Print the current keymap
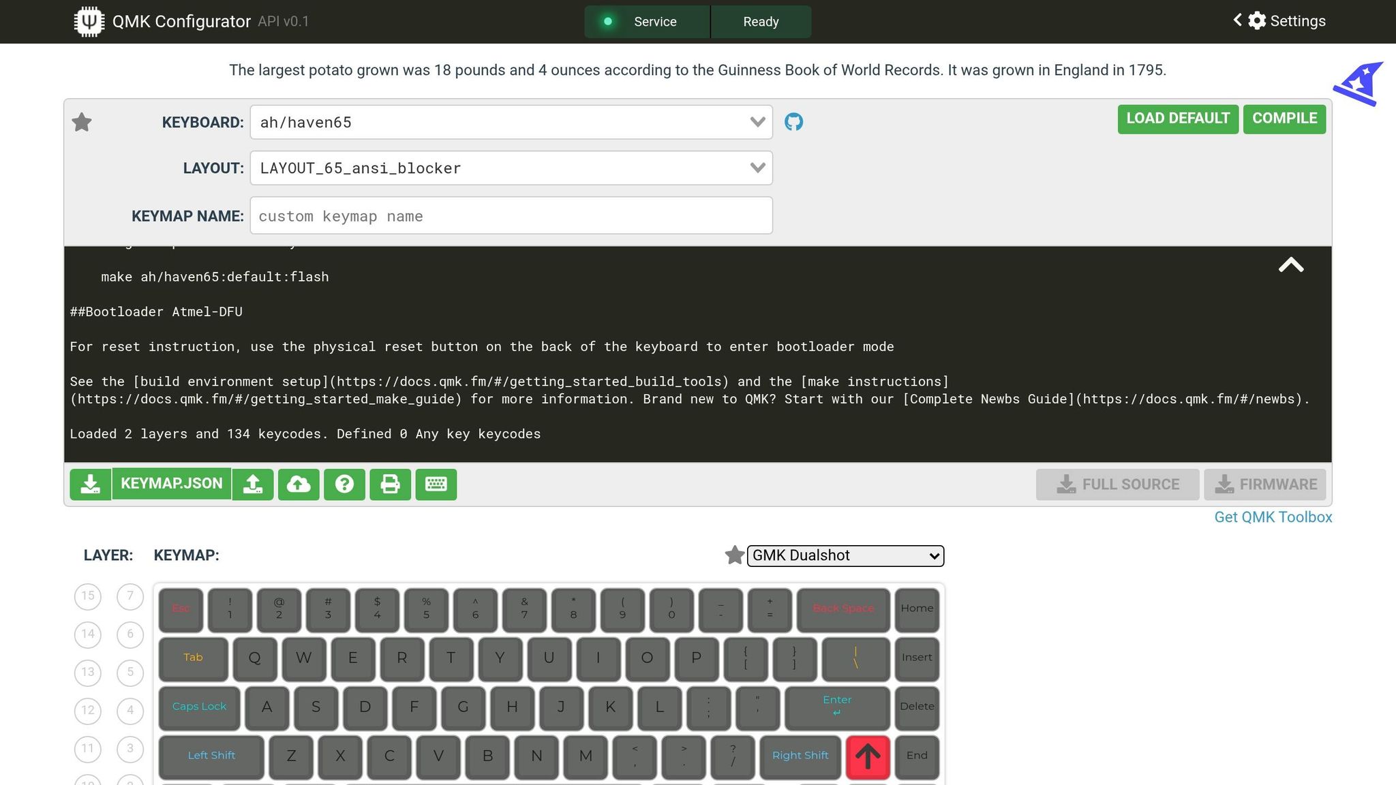This screenshot has height=785, width=1396. (x=390, y=484)
